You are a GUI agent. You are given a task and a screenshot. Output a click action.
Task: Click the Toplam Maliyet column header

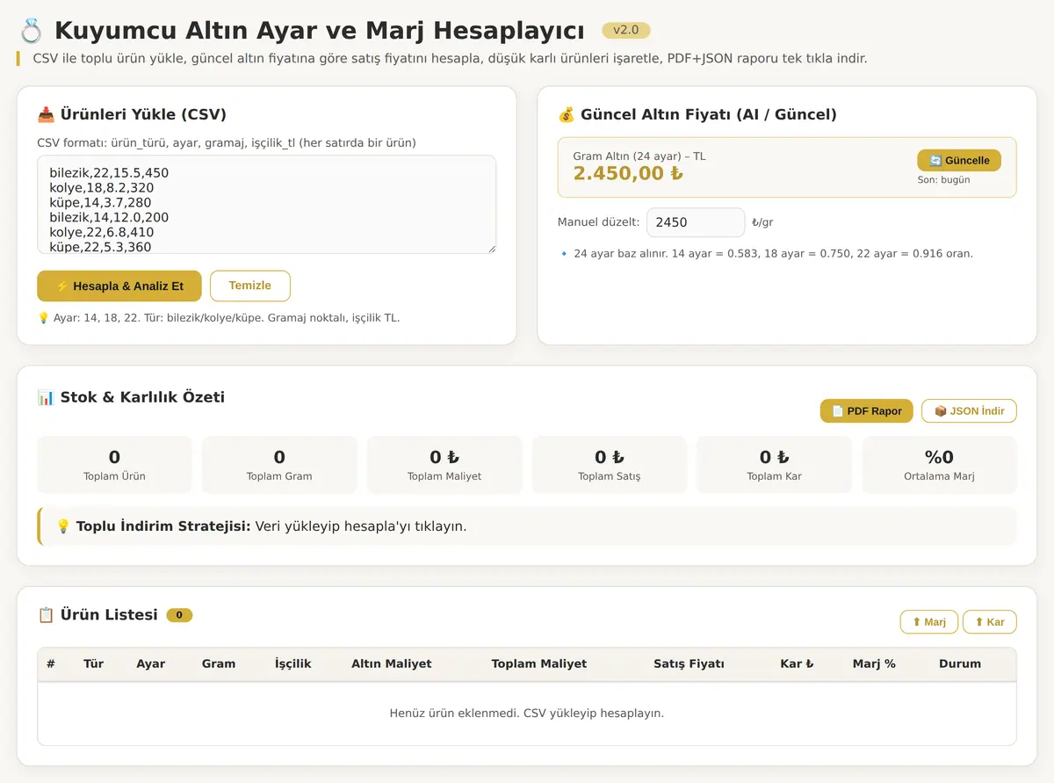[x=539, y=663]
